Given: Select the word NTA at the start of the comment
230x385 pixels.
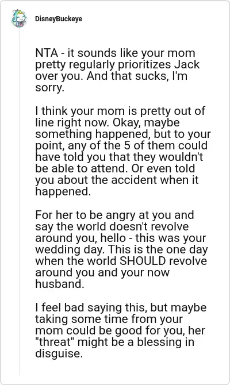Looking at the screenshot, I should click(47, 53).
